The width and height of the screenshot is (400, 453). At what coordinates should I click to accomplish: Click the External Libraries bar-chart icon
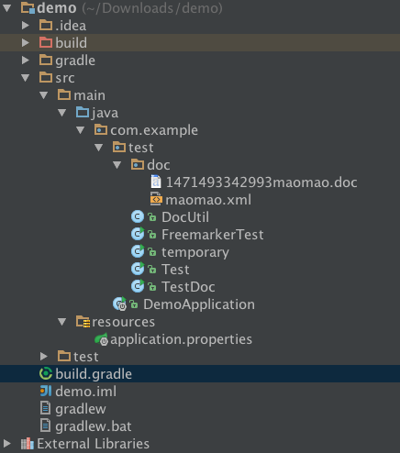28,444
